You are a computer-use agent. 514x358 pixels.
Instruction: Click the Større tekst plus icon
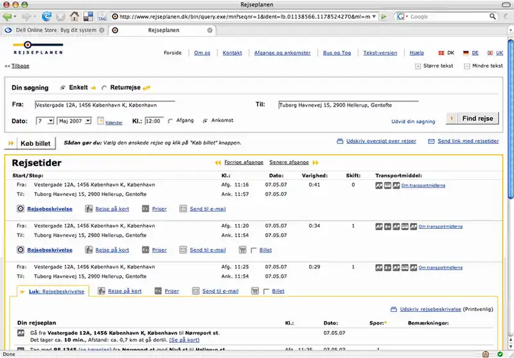(x=418, y=66)
